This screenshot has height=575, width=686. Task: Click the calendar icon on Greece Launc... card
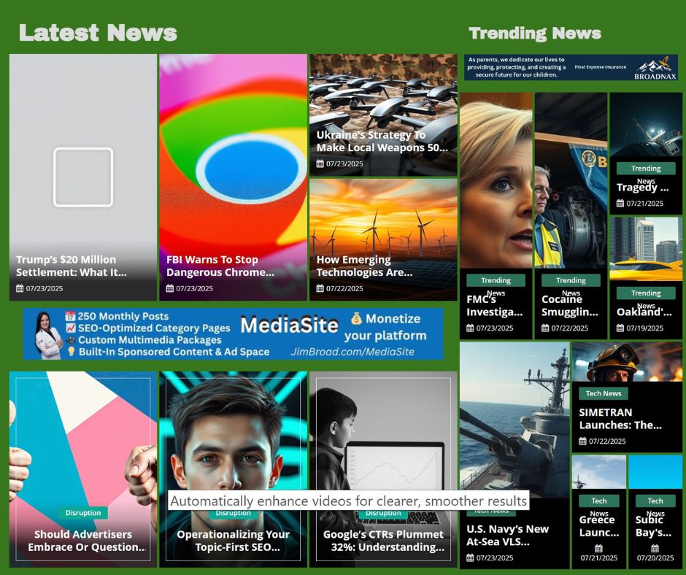pos(599,548)
